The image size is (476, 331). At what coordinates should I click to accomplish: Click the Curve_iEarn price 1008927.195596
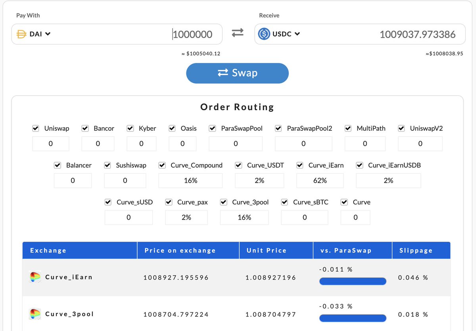pyautogui.click(x=176, y=277)
